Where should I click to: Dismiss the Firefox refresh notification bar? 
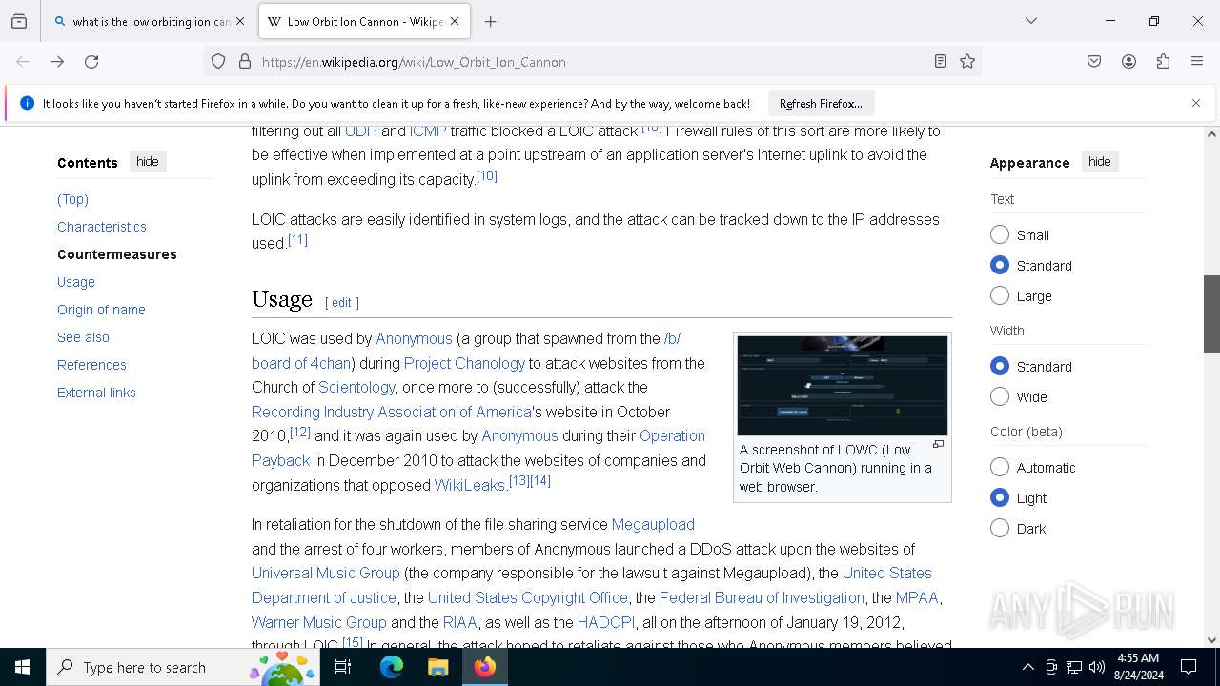tap(1196, 103)
